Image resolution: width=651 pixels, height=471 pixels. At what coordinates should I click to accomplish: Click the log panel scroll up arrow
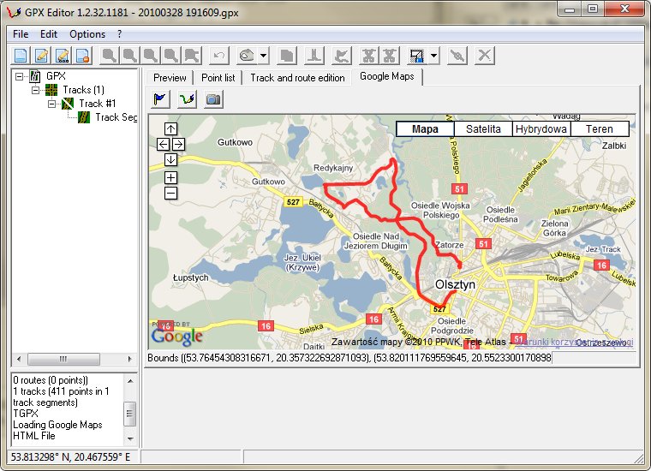(130, 381)
